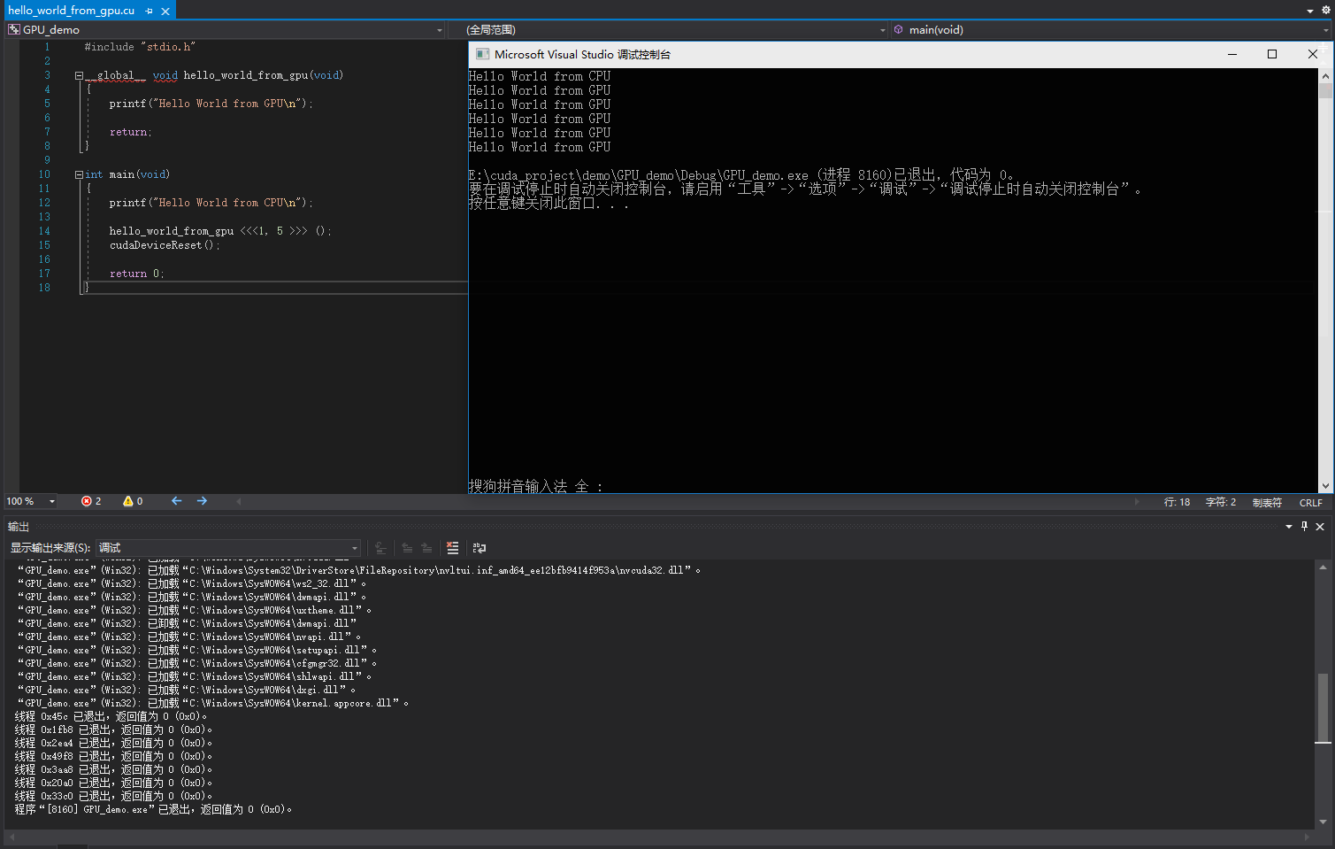Click the process exit message in console

741,175
